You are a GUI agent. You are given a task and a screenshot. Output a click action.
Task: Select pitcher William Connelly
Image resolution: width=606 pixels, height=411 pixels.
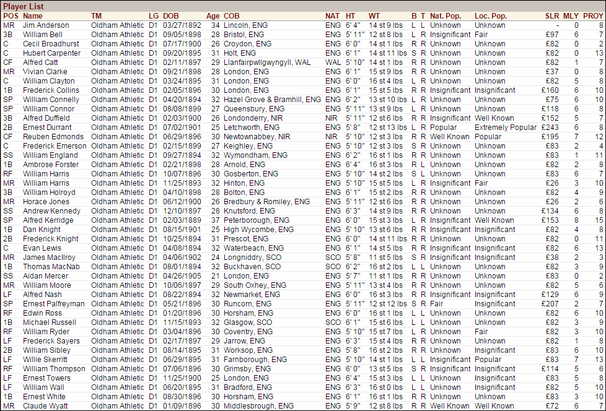tap(51, 99)
